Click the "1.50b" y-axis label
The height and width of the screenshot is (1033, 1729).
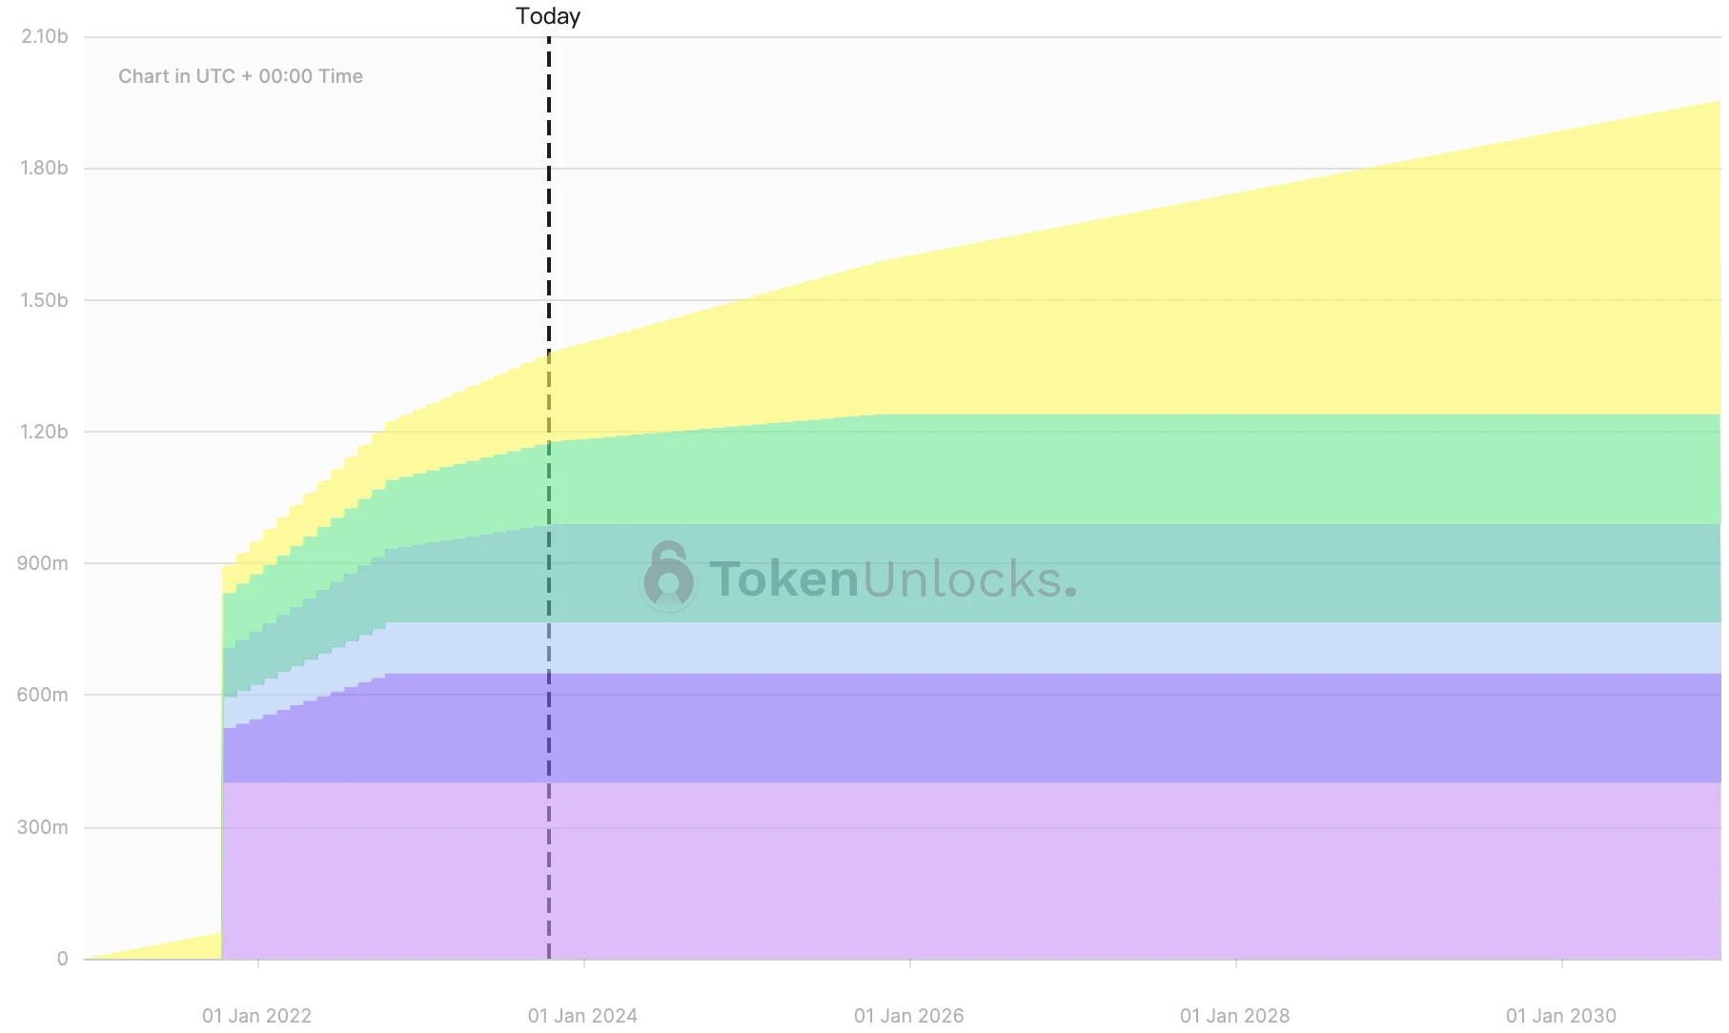[45, 300]
